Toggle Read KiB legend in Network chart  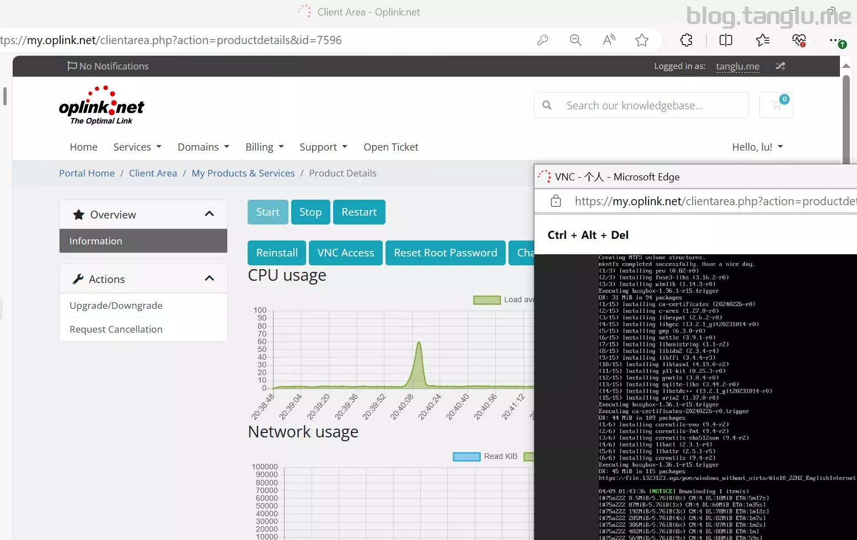click(467, 456)
